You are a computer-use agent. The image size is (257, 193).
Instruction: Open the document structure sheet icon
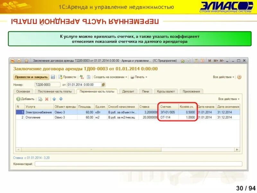point(89,77)
